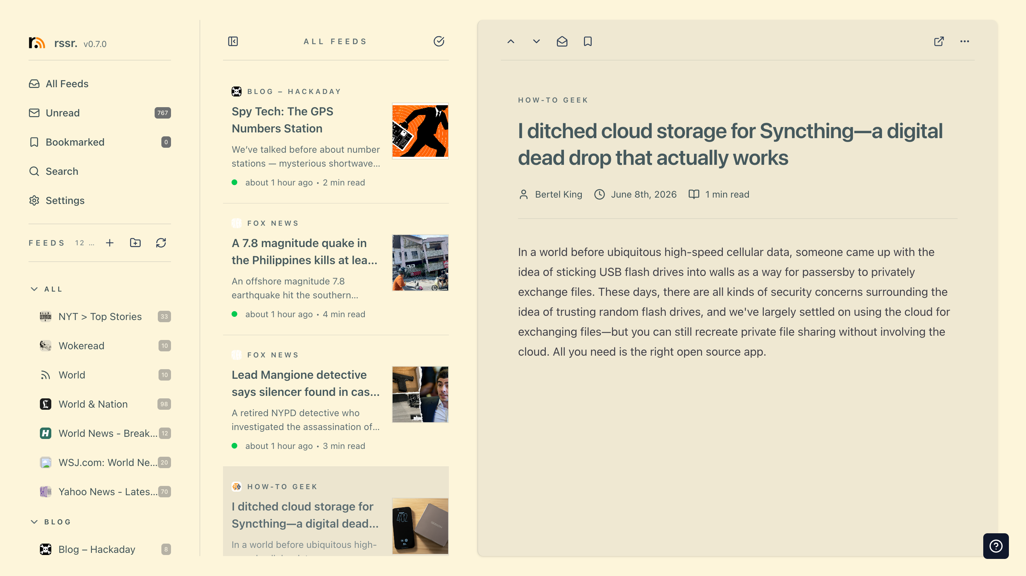Screen dimensions: 1026x576
Task: Select World & Nation feed
Action: point(105,404)
